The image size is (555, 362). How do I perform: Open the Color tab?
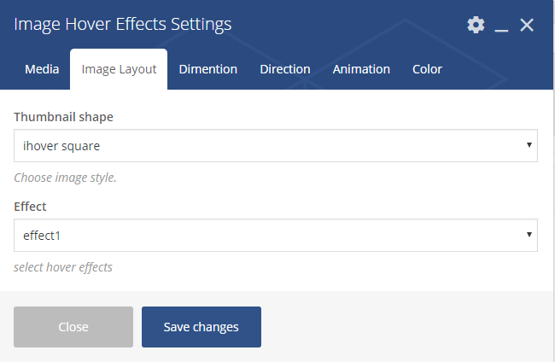427,69
